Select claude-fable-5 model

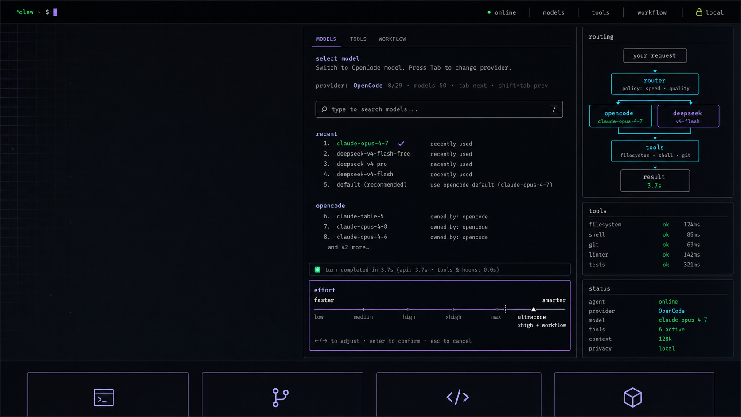tap(360, 216)
